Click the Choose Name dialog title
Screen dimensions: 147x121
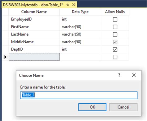(31, 75)
